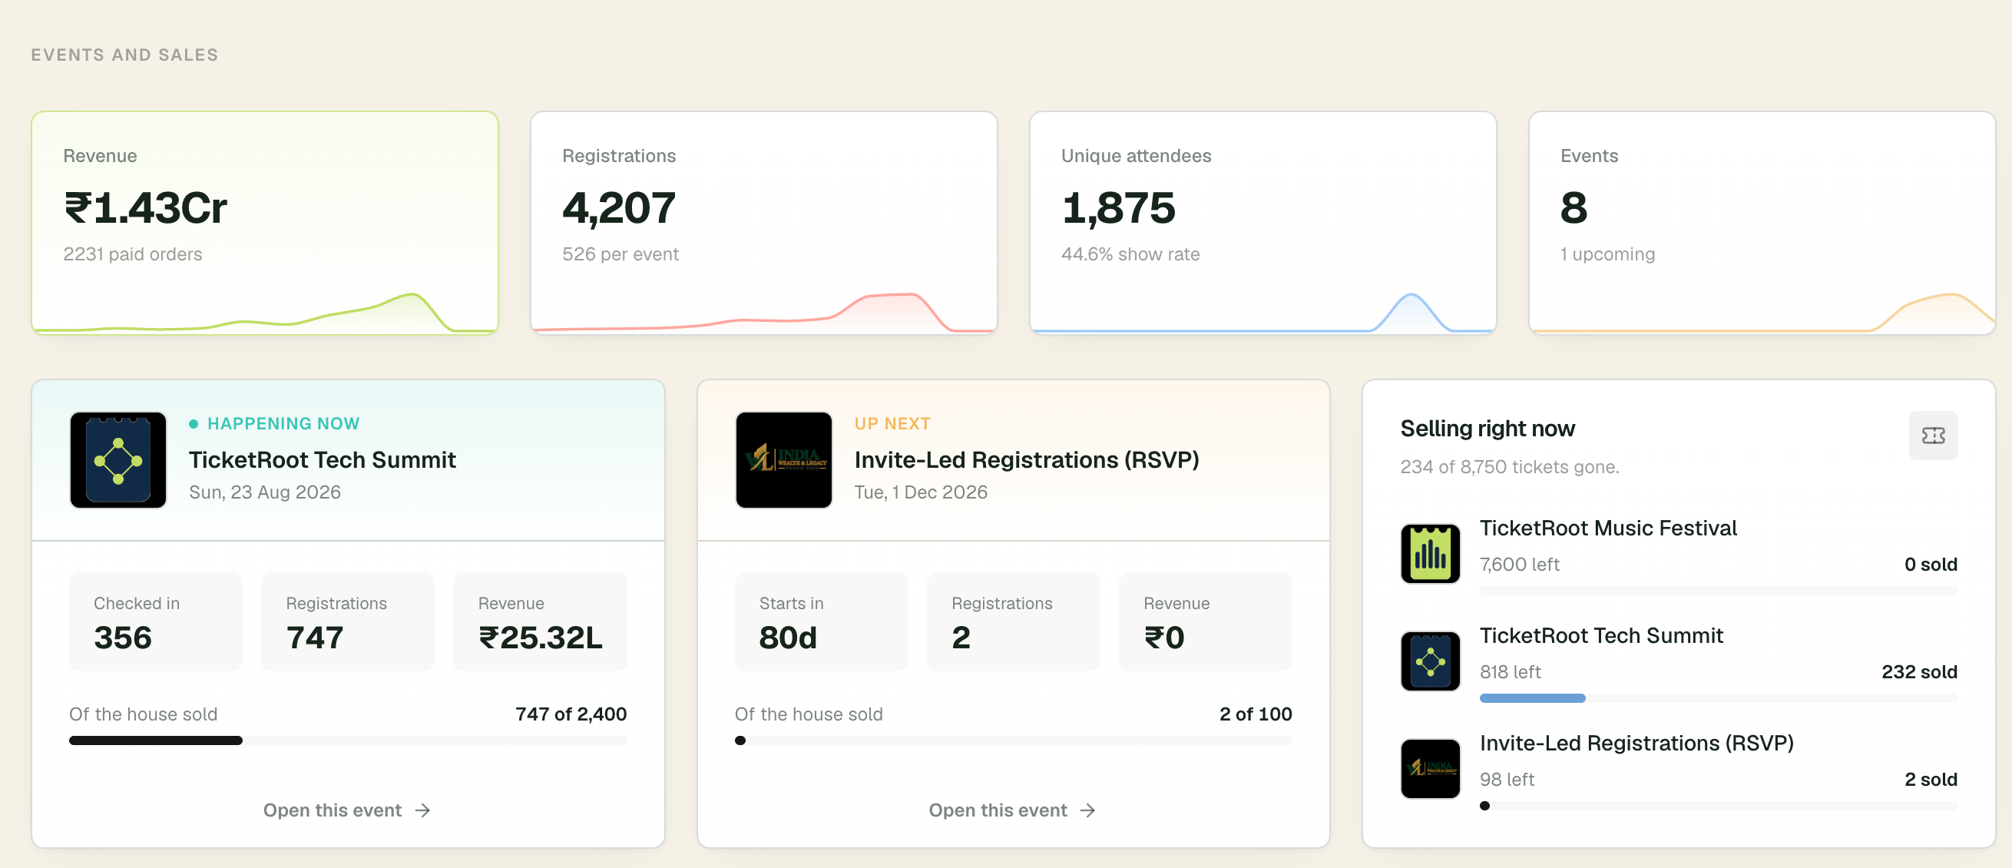This screenshot has height=868, width=2012.
Task: Click the UP NEXT status label
Action: [892, 423]
